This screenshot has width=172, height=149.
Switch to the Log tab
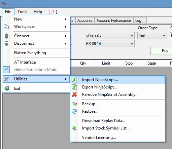pos(140,21)
